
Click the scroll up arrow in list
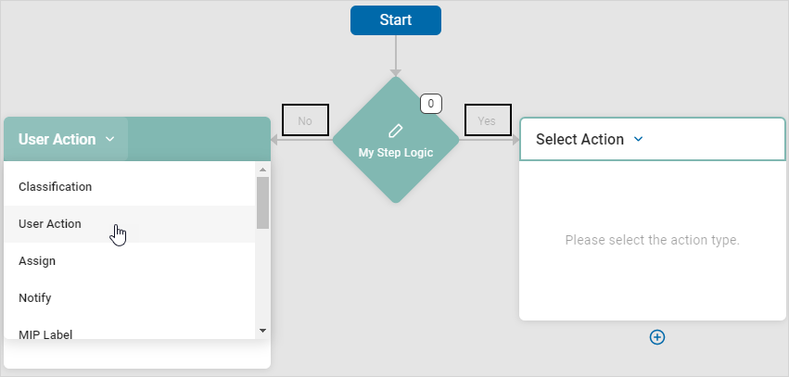coord(262,170)
